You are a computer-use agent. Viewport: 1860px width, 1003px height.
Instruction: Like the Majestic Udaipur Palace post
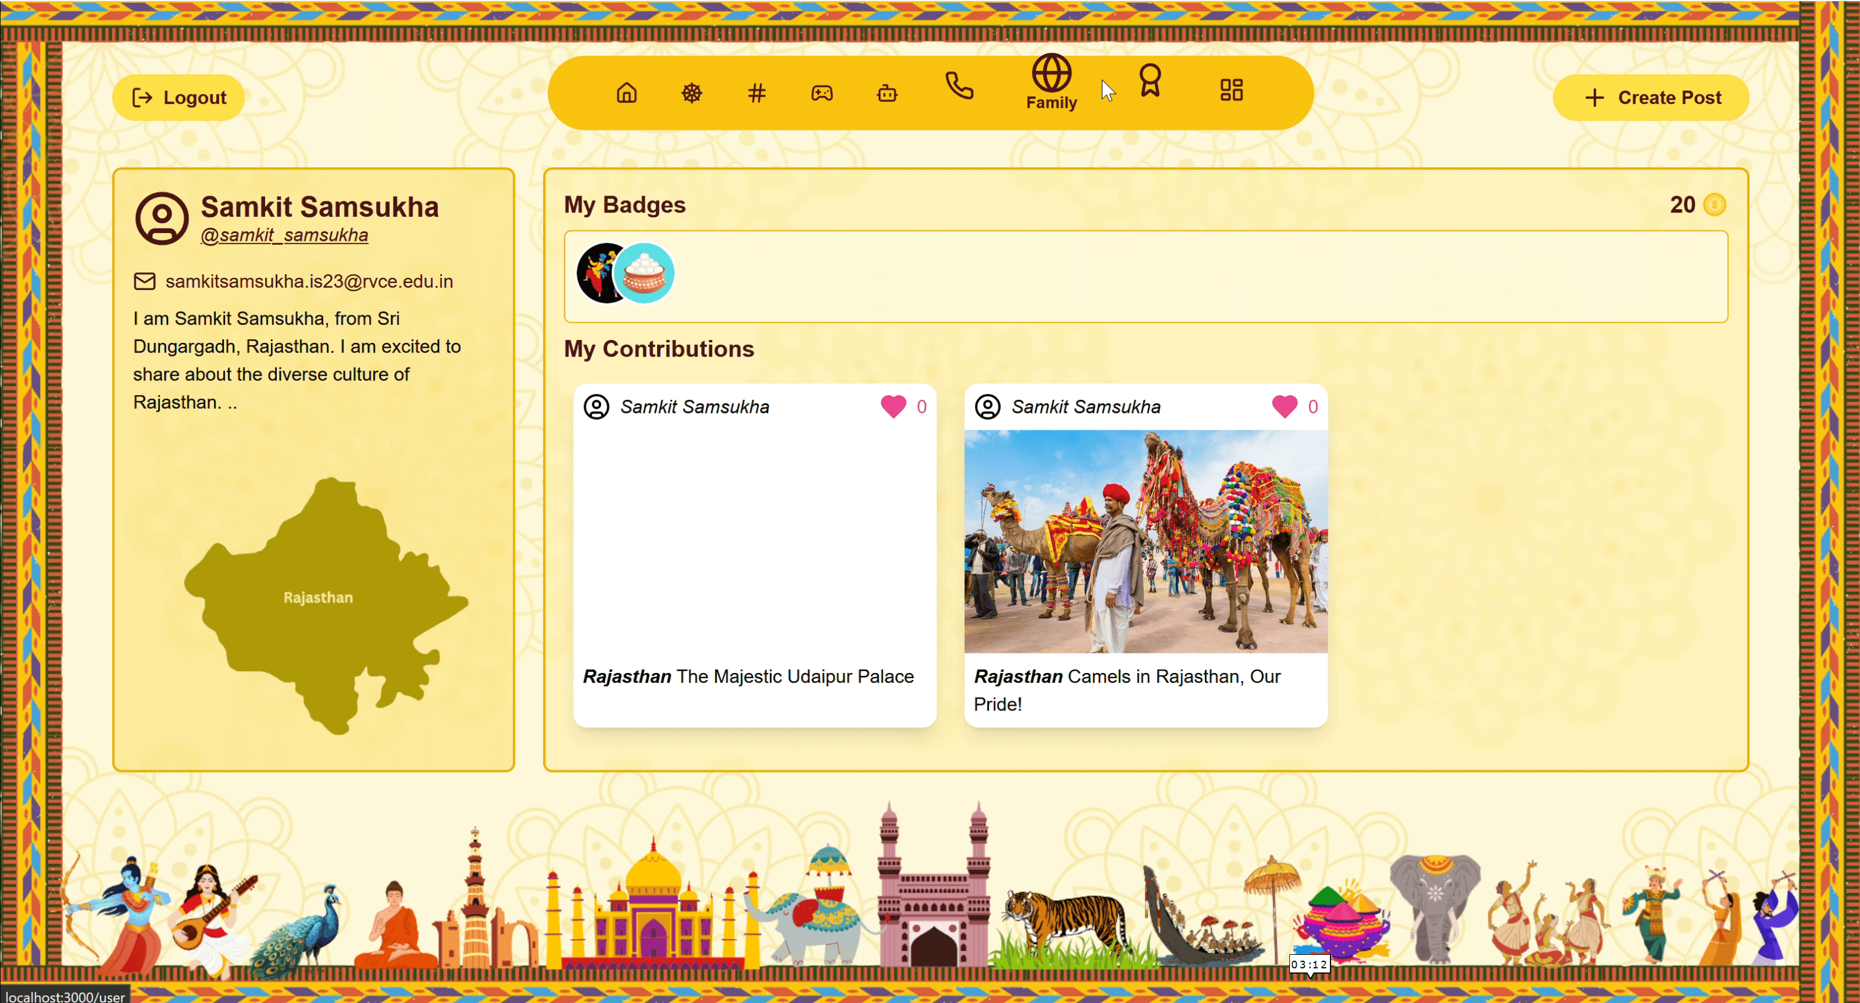tap(893, 406)
